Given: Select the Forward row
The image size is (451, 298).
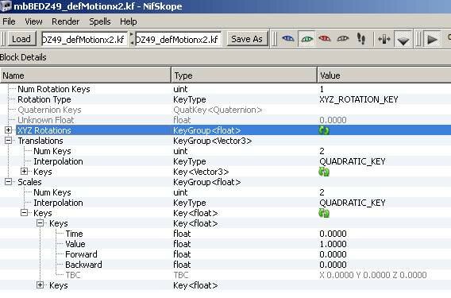Looking at the screenshot, I should pyautogui.click(x=225, y=254).
